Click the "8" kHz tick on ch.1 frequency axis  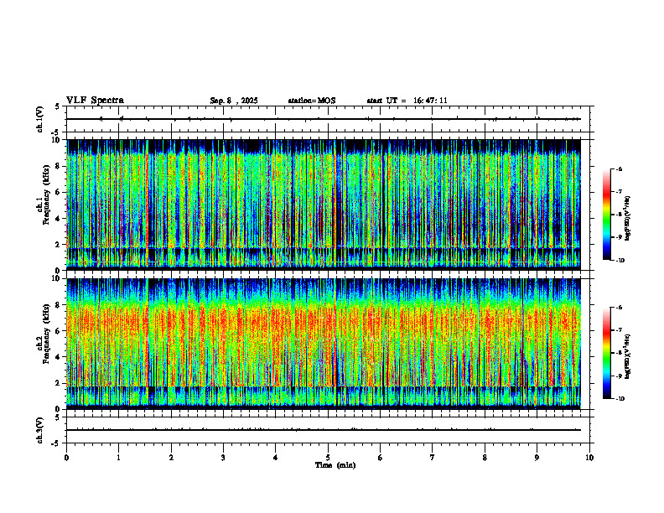pyautogui.click(x=59, y=166)
